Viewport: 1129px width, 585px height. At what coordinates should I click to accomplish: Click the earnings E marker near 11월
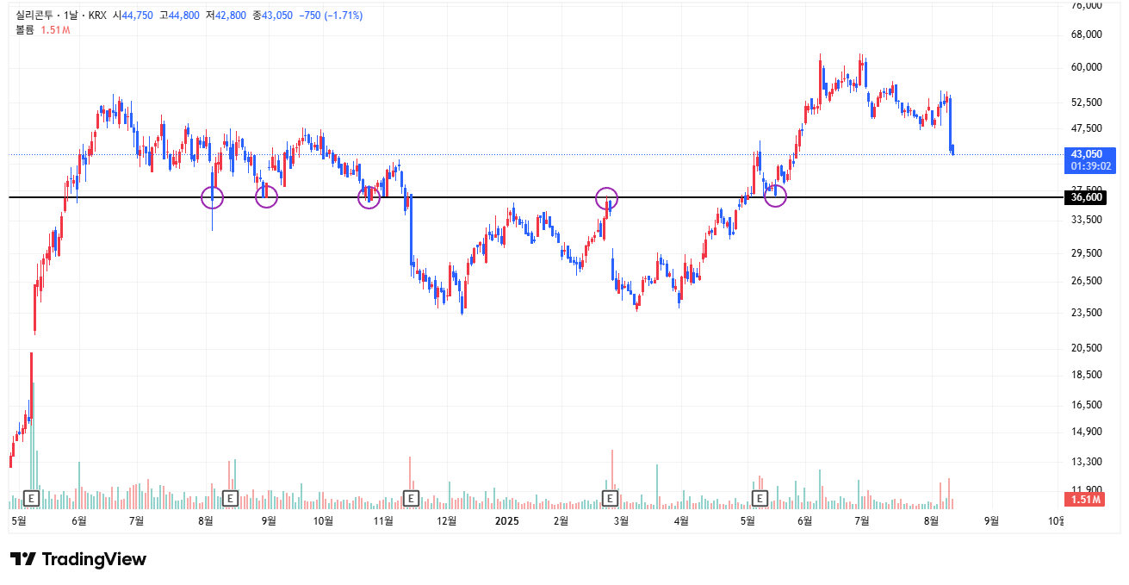click(411, 498)
